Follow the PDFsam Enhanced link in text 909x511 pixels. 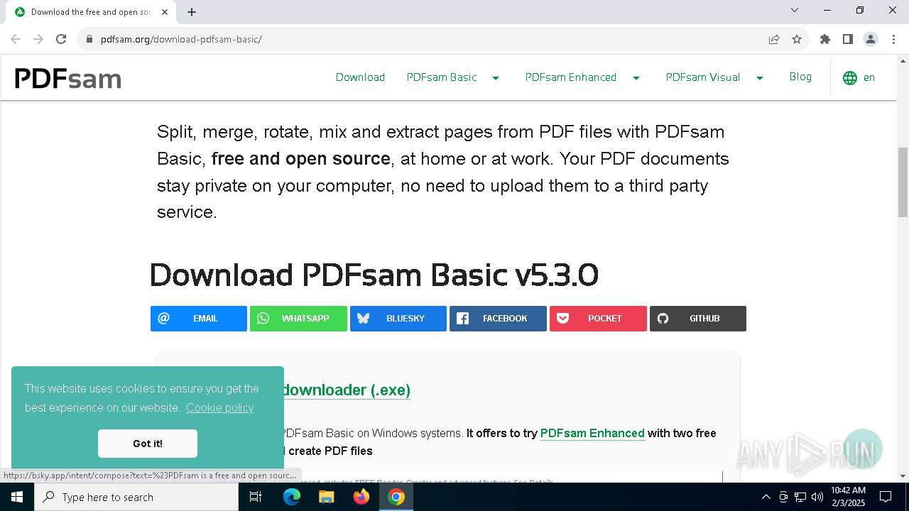pos(592,433)
